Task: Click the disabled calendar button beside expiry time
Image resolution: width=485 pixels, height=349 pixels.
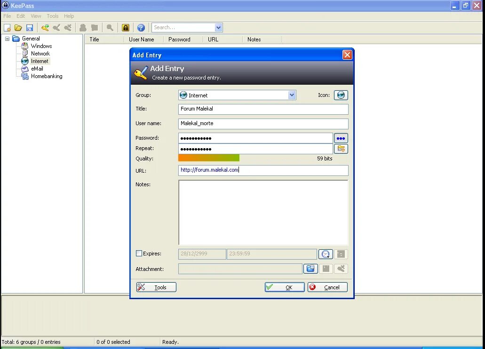Action: 341,254
